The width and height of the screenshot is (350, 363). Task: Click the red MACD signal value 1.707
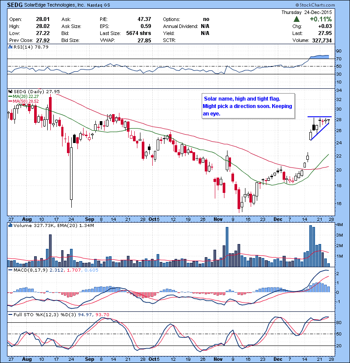pos(74,270)
